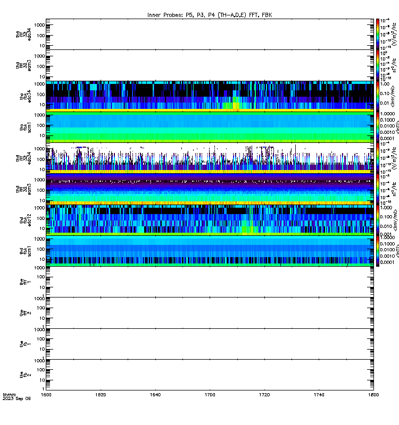The width and height of the screenshot is (399, 425).
Task: Click inside the tha fbk scm1 spectrogram panel
Action: 210,127
